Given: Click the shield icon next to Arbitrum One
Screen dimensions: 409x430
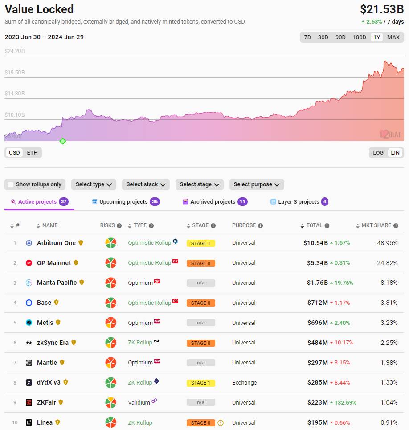Looking at the screenshot, I should coord(81,243).
